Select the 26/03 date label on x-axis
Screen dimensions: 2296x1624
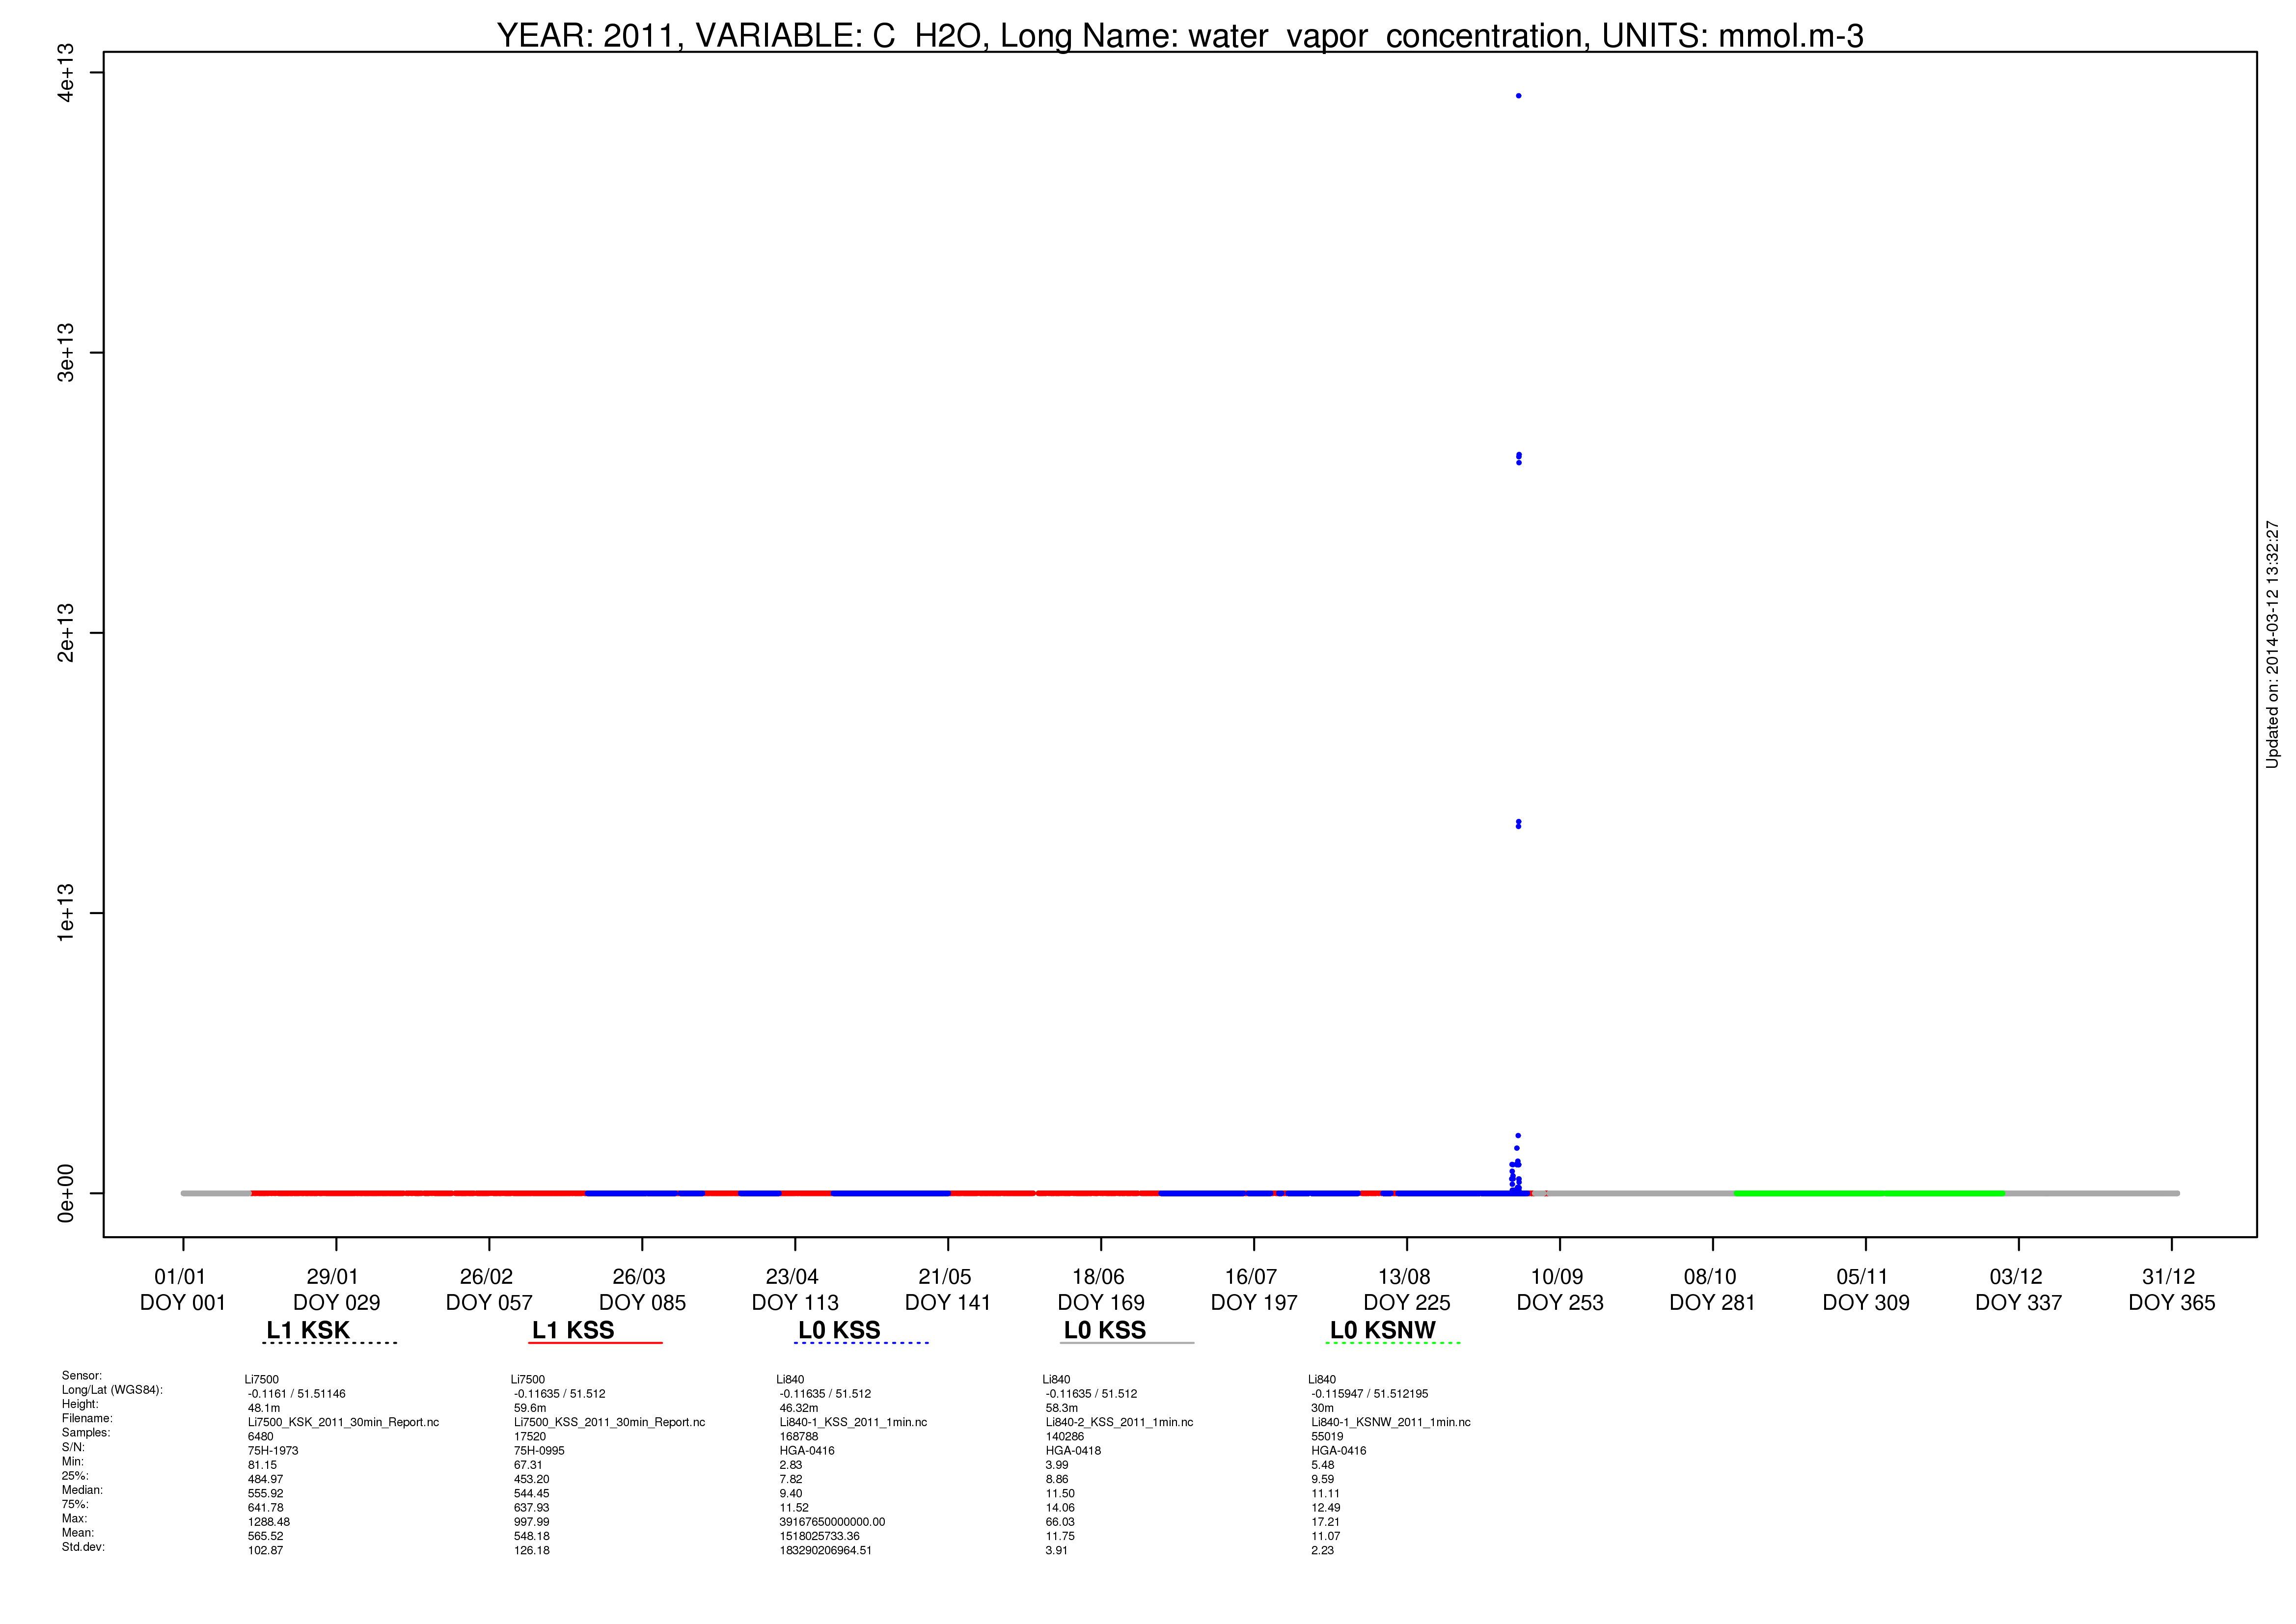click(639, 1277)
